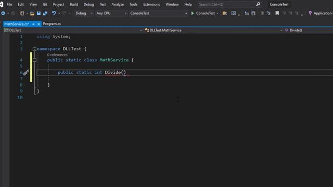
Task: Click the greyed Redo arrow icon
Action: click(64, 13)
